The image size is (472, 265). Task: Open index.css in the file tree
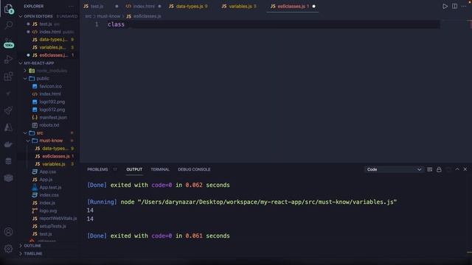49,195
